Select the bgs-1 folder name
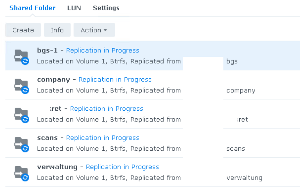The image size is (300, 190). pos(47,50)
